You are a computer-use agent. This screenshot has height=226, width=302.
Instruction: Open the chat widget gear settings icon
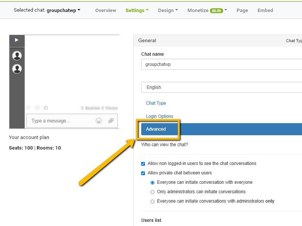pos(37,108)
